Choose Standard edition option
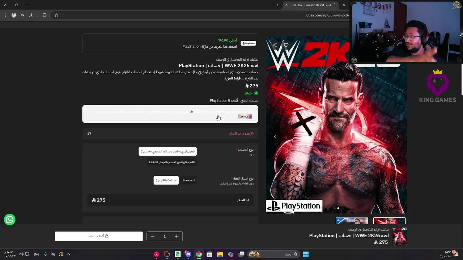The image size is (463, 260). (188, 180)
